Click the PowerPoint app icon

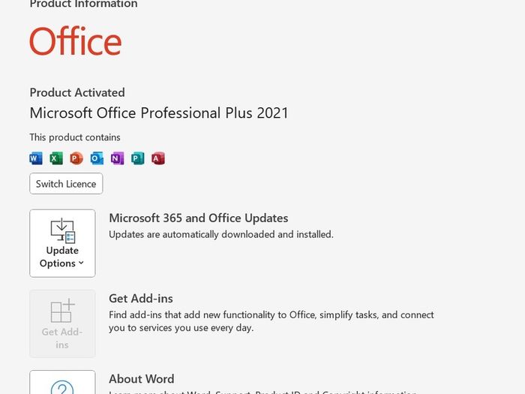tap(76, 158)
